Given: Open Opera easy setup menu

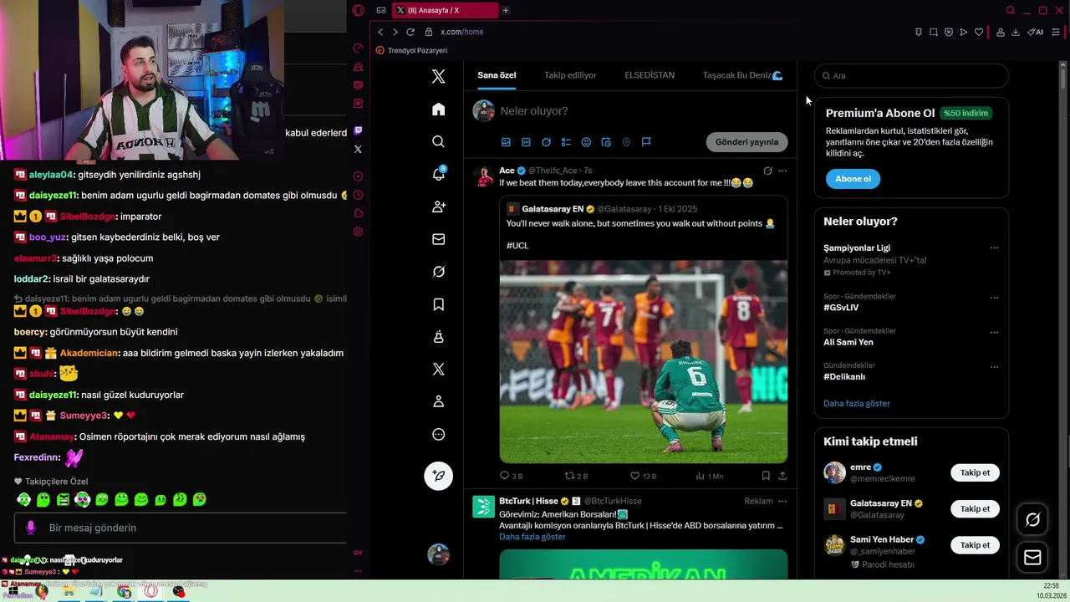Looking at the screenshot, I should [1056, 32].
